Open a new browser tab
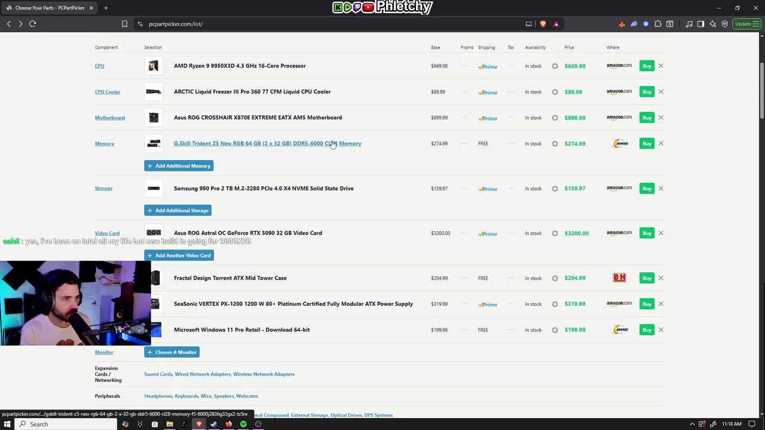This screenshot has height=430, width=765. pos(106,8)
